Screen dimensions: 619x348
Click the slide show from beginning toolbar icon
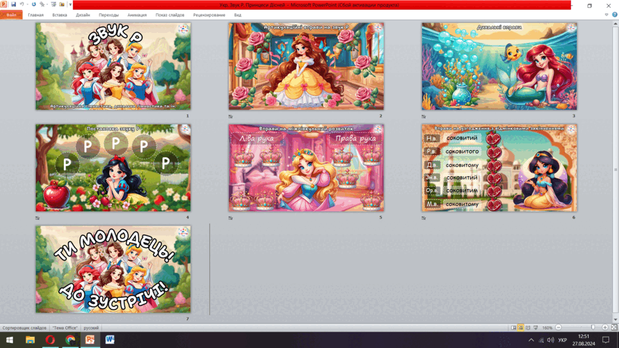pos(53,5)
